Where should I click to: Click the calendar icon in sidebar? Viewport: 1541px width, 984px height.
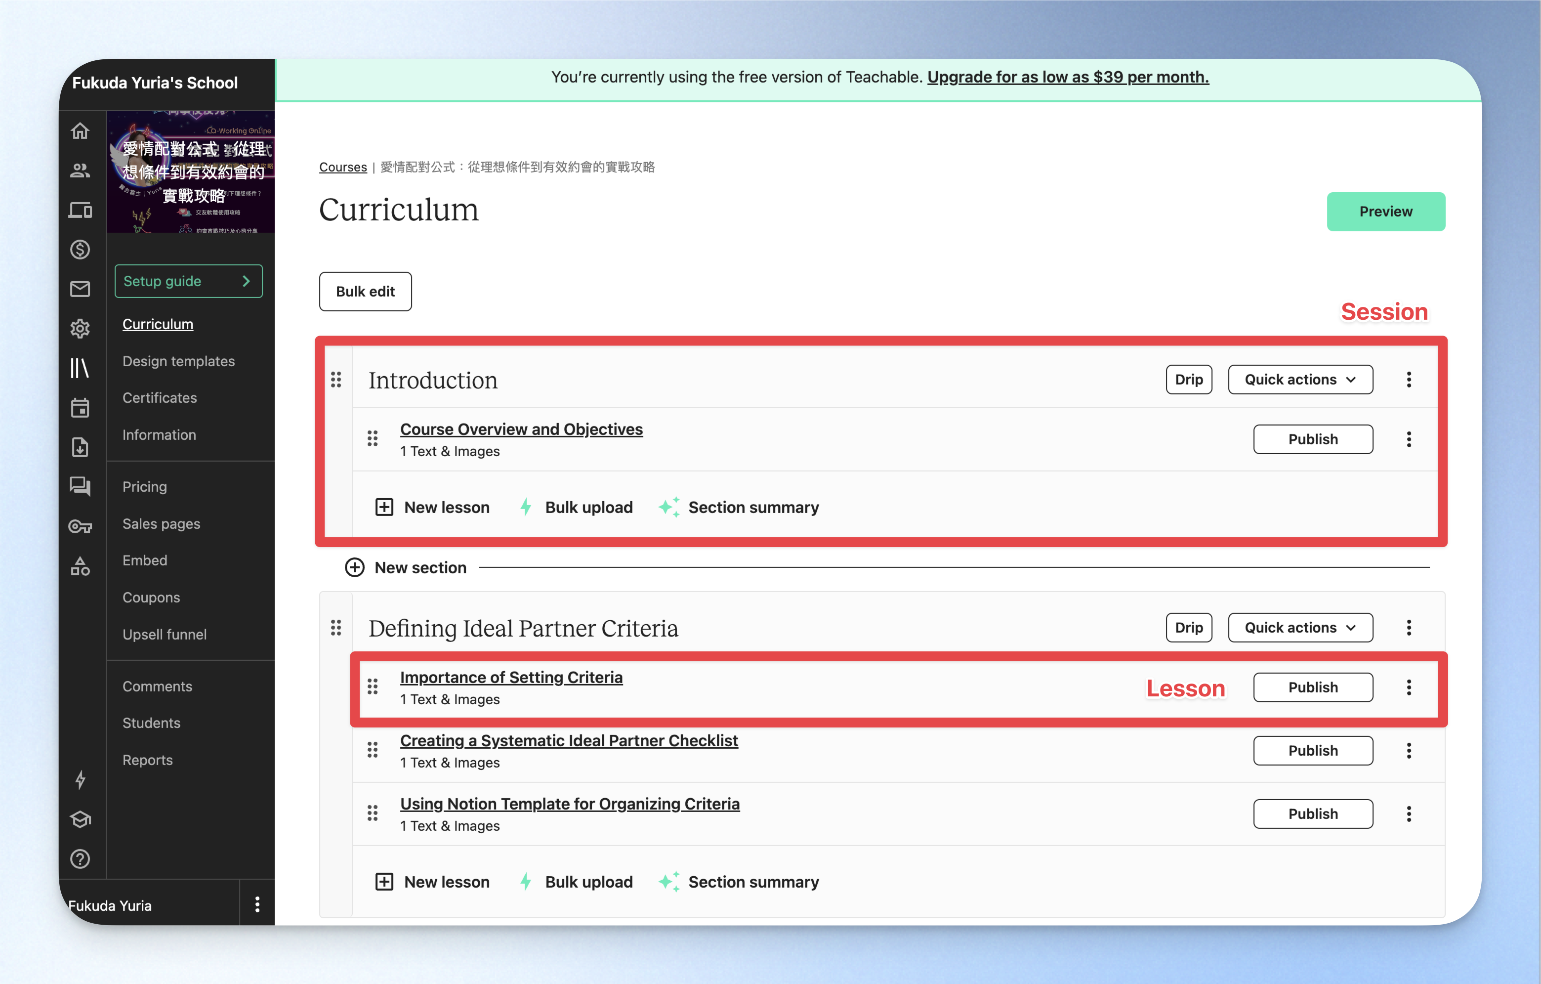[x=80, y=408]
